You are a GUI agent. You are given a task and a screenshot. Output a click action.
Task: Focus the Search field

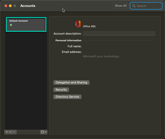(x=146, y=6)
